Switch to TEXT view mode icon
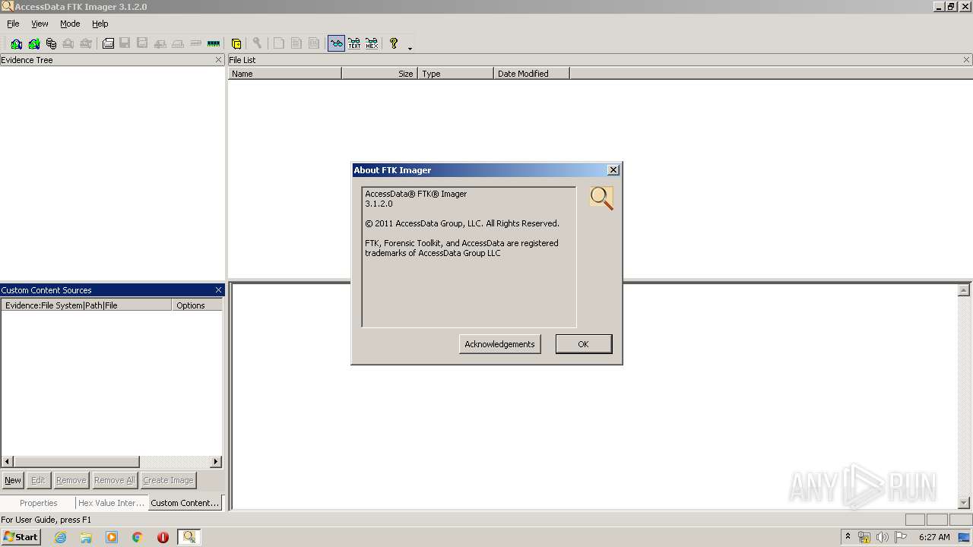The image size is (973, 547). (x=354, y=43)
